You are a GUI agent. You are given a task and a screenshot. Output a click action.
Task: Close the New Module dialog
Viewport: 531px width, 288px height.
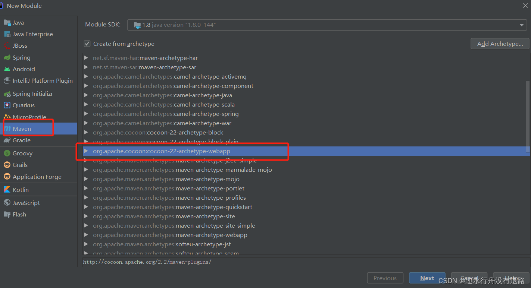pos(525,6)
